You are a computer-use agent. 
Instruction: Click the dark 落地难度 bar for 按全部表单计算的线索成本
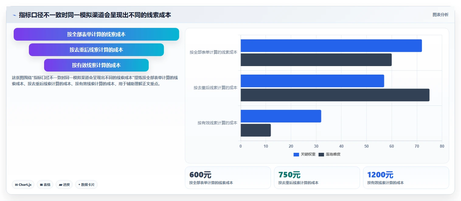(x=316, y=60)
